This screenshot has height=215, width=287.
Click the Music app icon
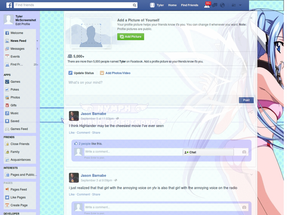click(7, 113)
